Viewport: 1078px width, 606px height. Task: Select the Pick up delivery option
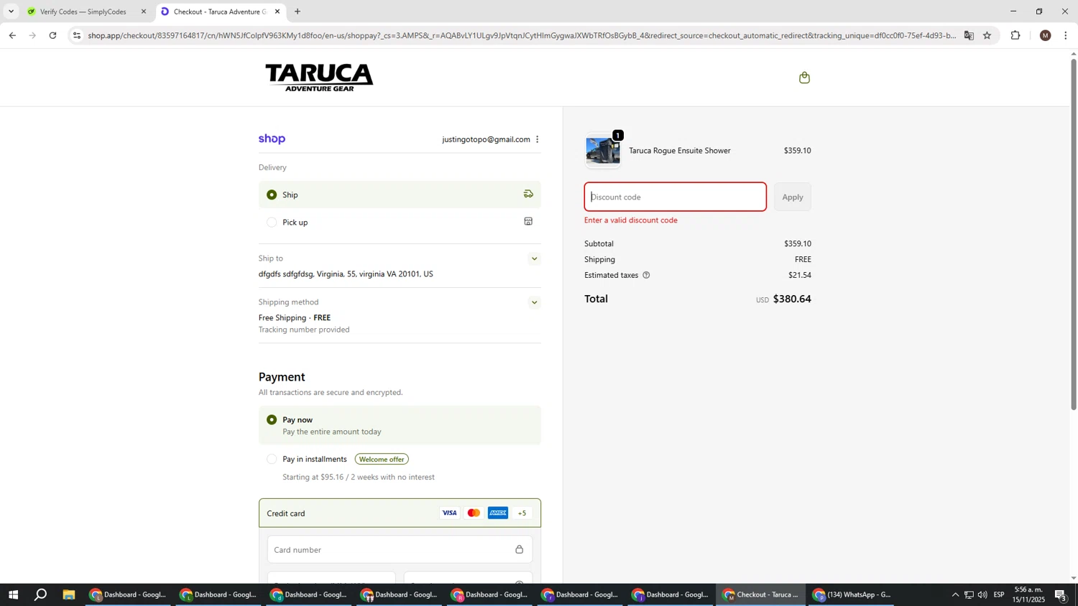coord(272,223)
